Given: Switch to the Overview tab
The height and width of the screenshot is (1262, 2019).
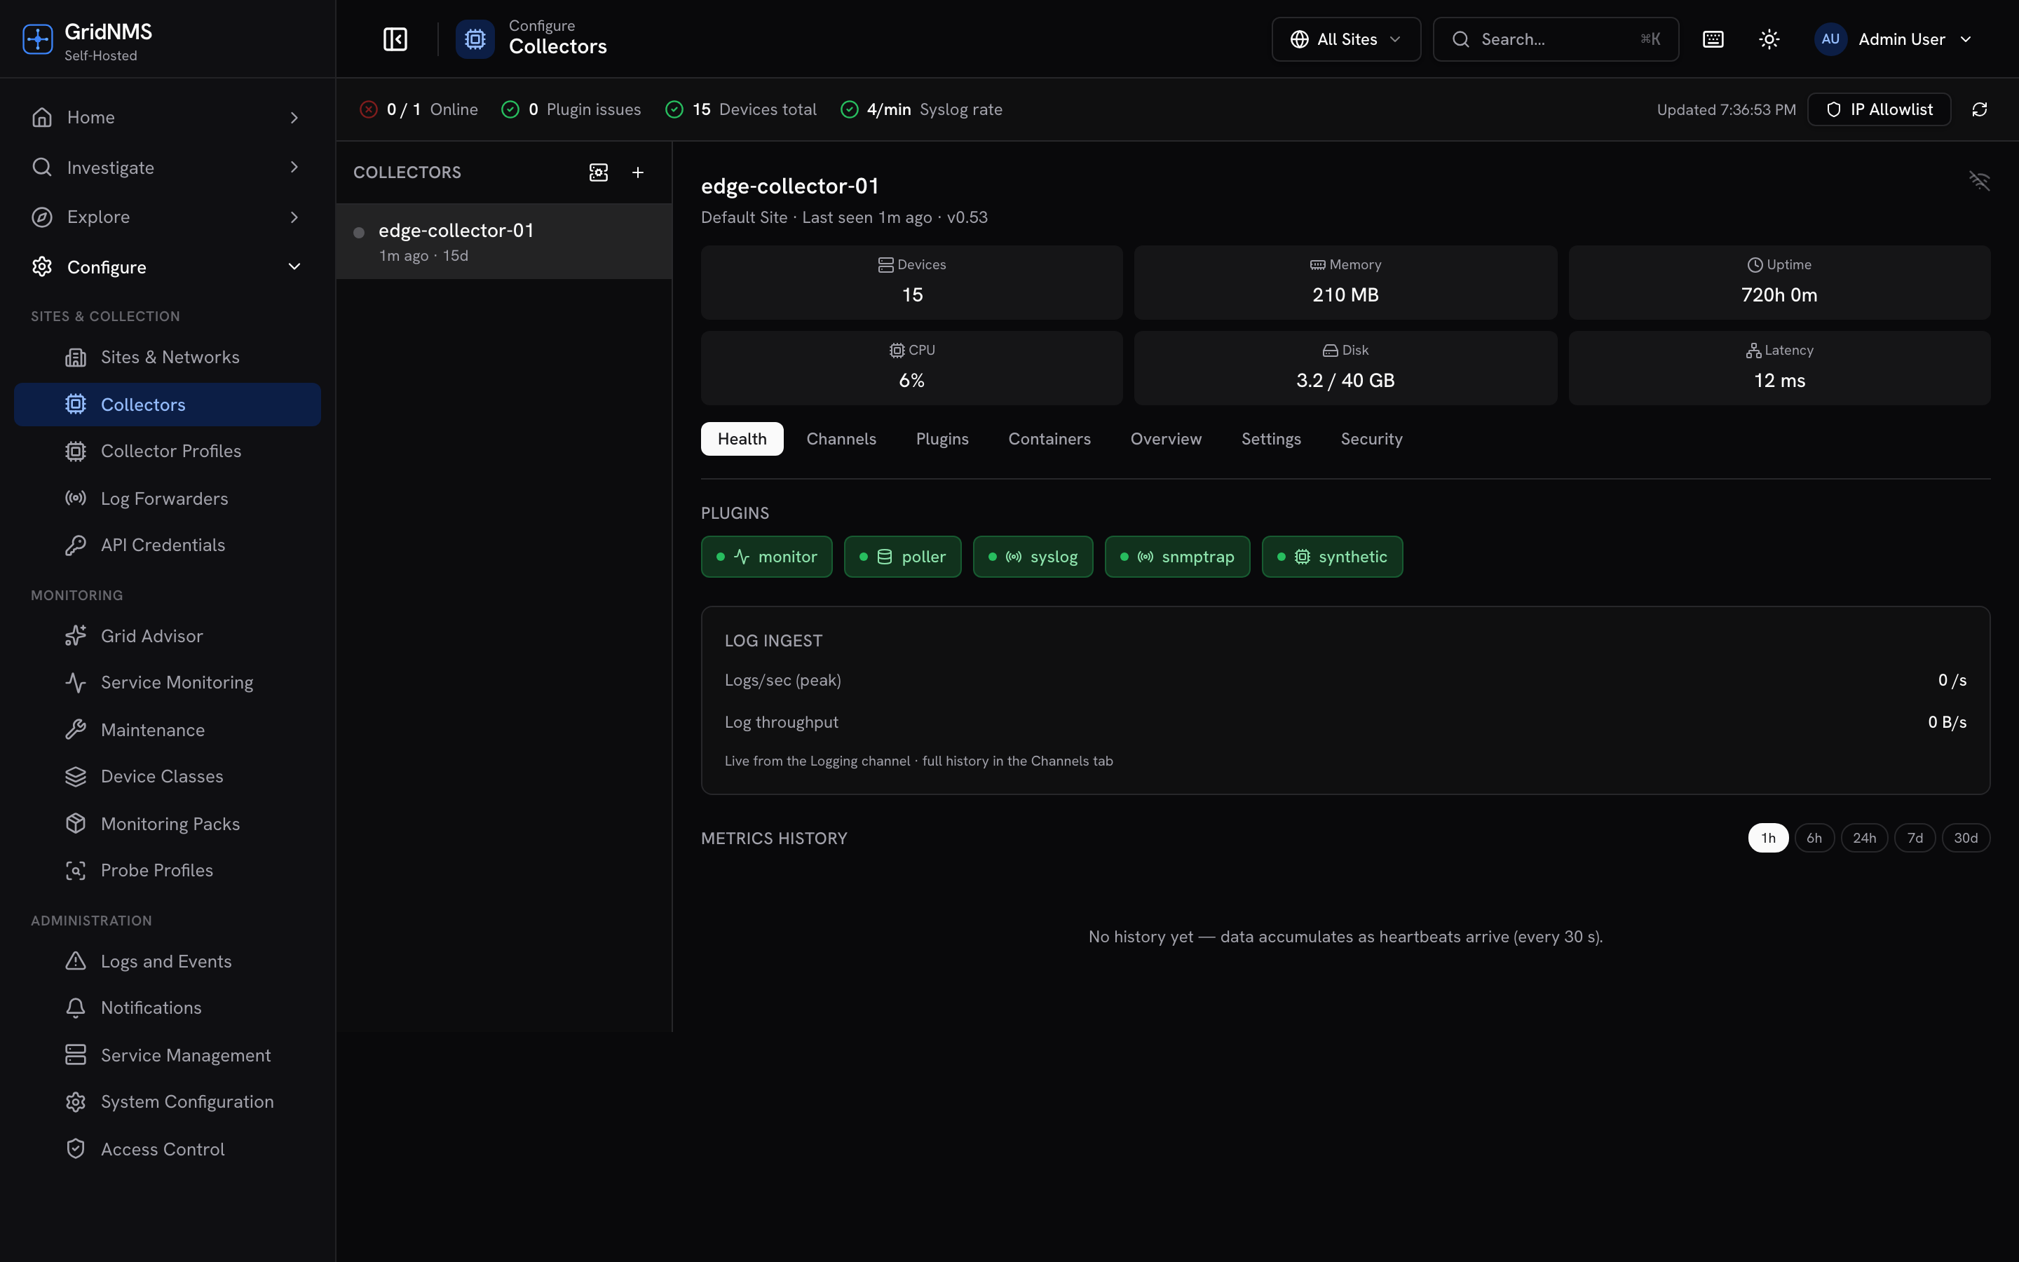Looking at the screenshot, I should coord(1166,439).
